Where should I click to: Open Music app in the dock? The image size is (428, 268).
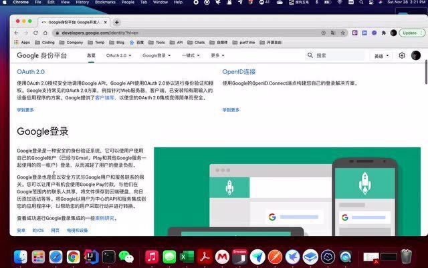[x=152, y=256]
